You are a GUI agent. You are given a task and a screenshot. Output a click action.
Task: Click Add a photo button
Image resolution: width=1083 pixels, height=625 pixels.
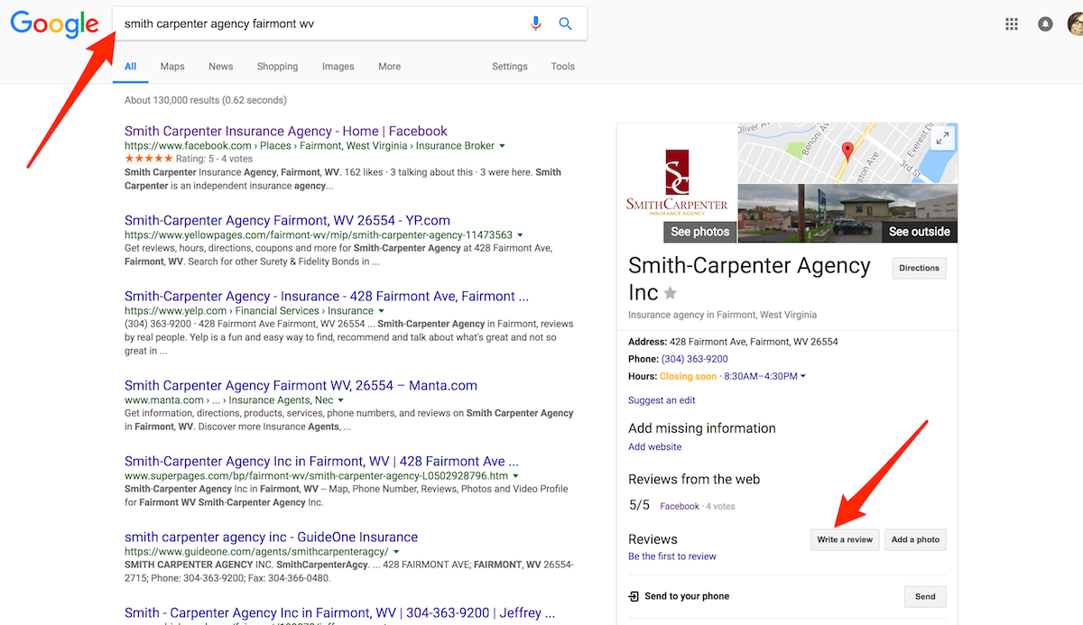(915, 539)
